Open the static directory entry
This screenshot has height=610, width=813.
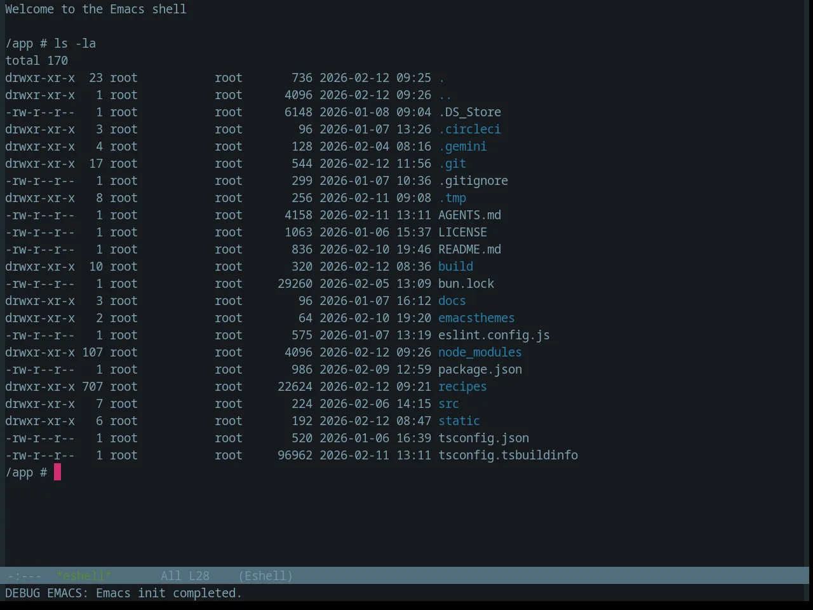pyautogui.click(x=459, y=421)
